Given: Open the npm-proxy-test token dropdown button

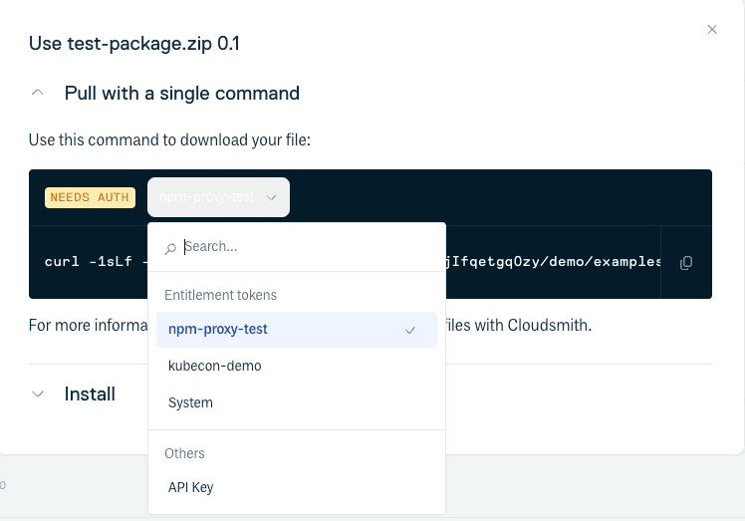Looking at the screenshot, I should (x=217, y=197).
